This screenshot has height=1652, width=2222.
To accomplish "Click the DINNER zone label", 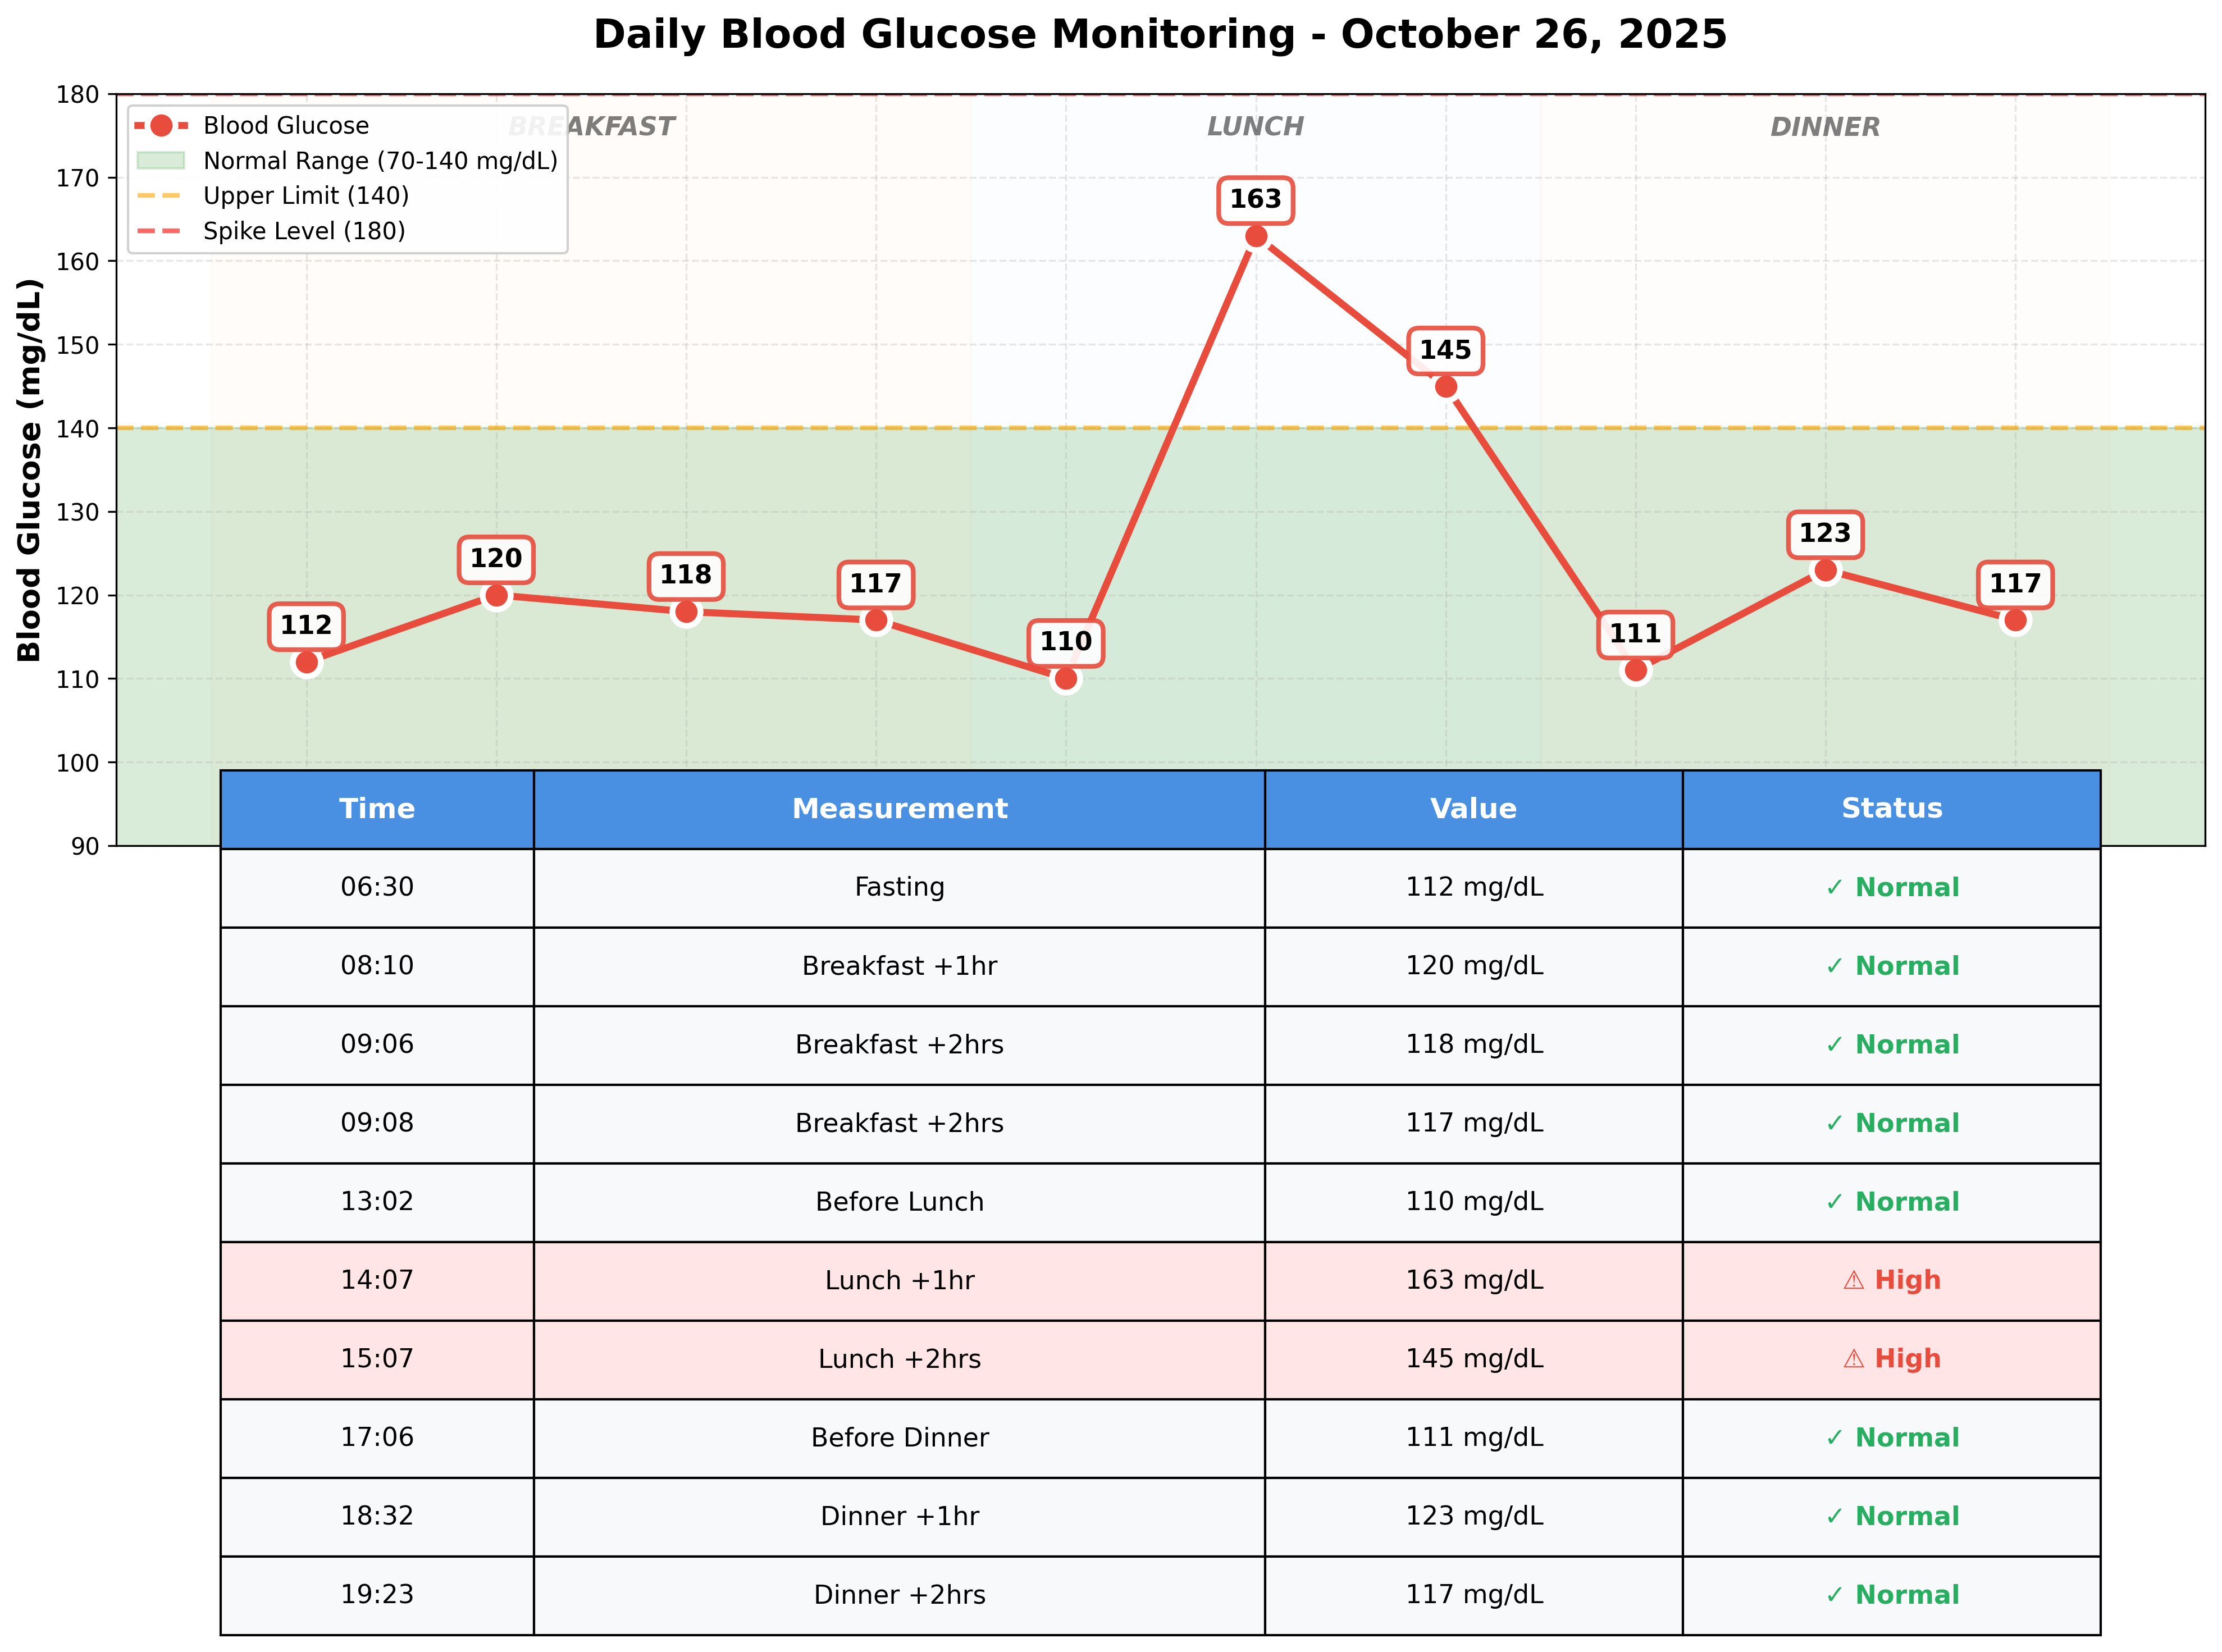I will pos(1825,127).
